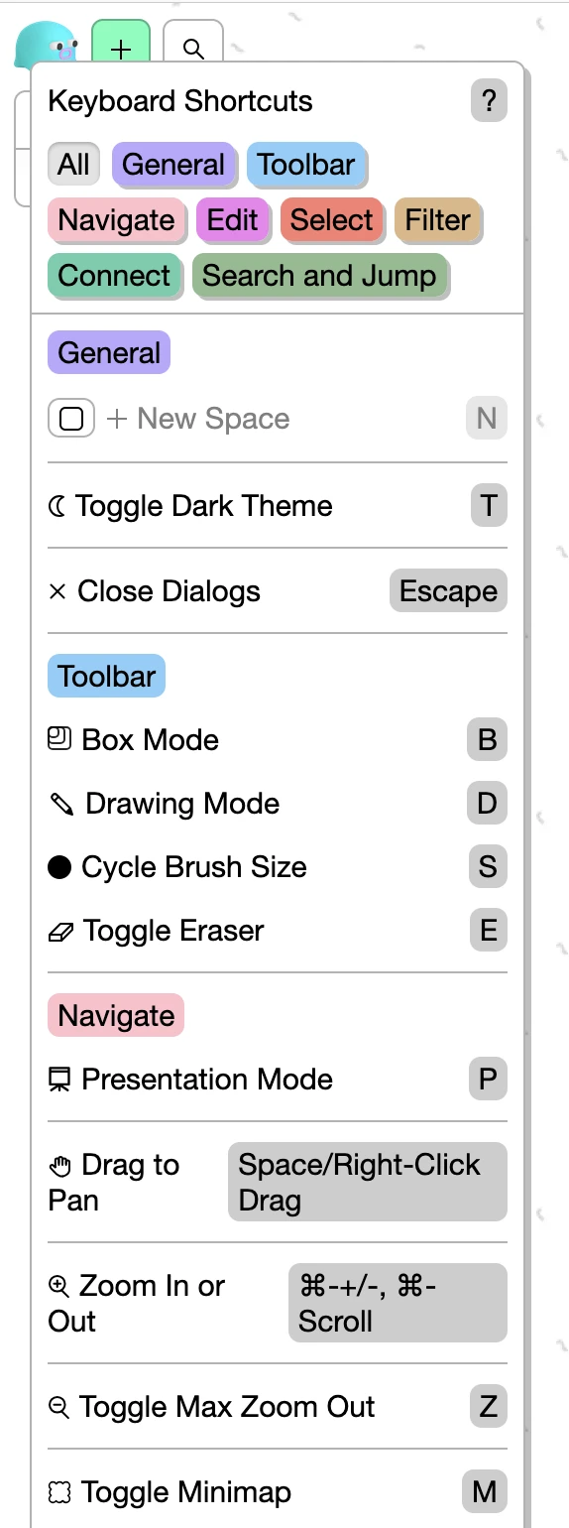Filter shortcuts by Navigate category

click(x=116, y=220)
